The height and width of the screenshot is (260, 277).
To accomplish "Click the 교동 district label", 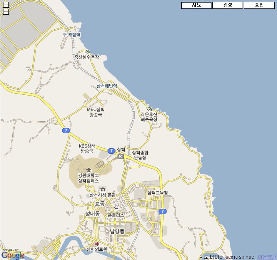I will (x=100, y=203).
